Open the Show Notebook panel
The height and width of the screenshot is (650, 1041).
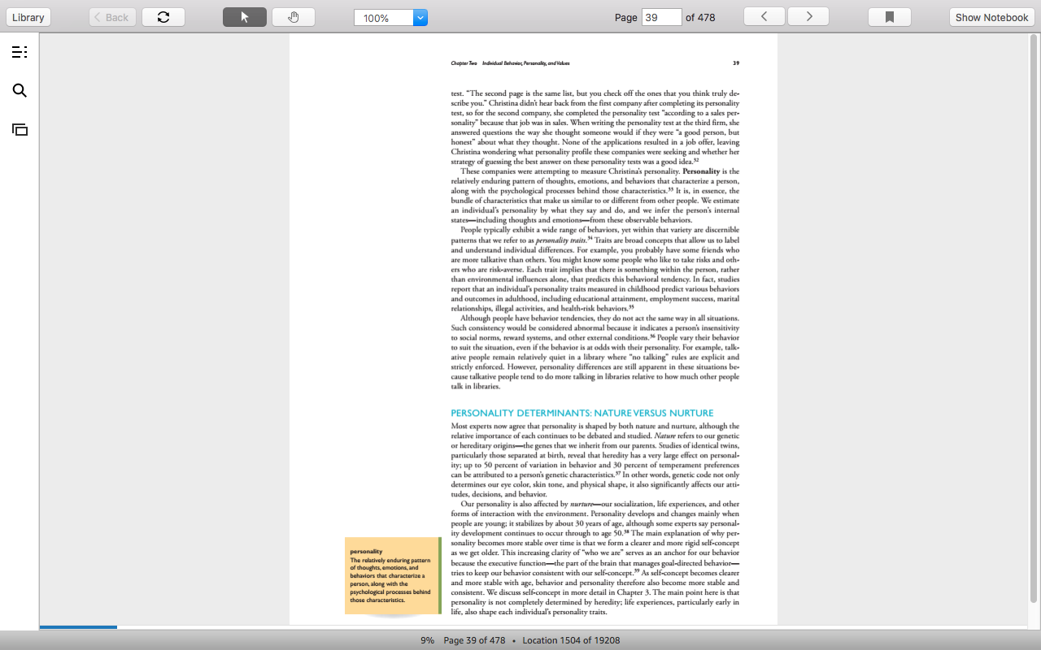coord(991,17)
